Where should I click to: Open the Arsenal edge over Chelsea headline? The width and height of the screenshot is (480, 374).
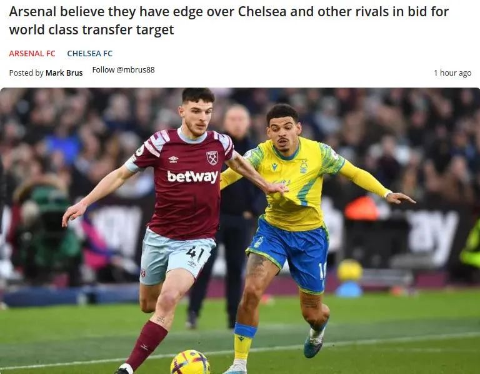click(229, 21)
